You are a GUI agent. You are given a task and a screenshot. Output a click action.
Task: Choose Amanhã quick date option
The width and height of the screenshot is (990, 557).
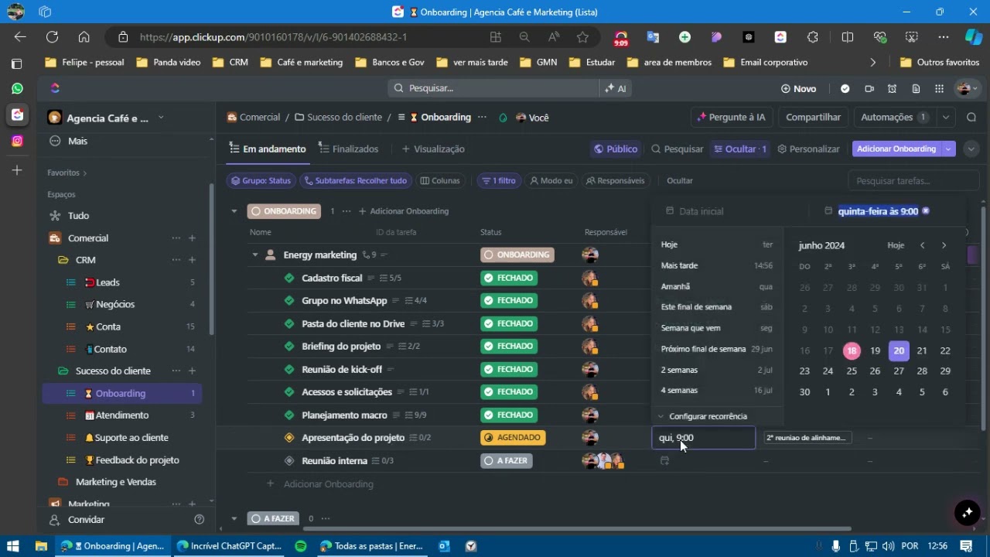[x=717, y=286]
